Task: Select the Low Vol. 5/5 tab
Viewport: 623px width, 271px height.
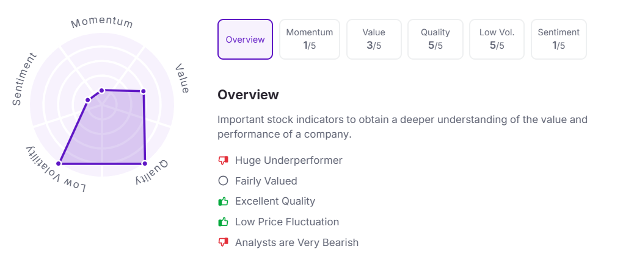Action: 497,40
